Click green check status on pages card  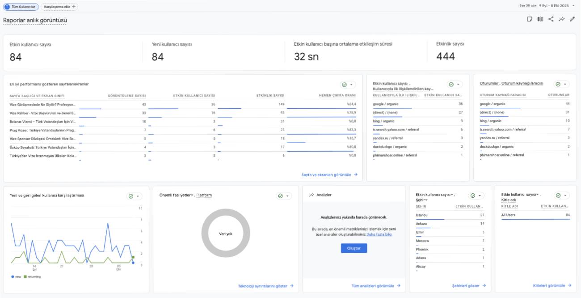[x=345, y=85]
